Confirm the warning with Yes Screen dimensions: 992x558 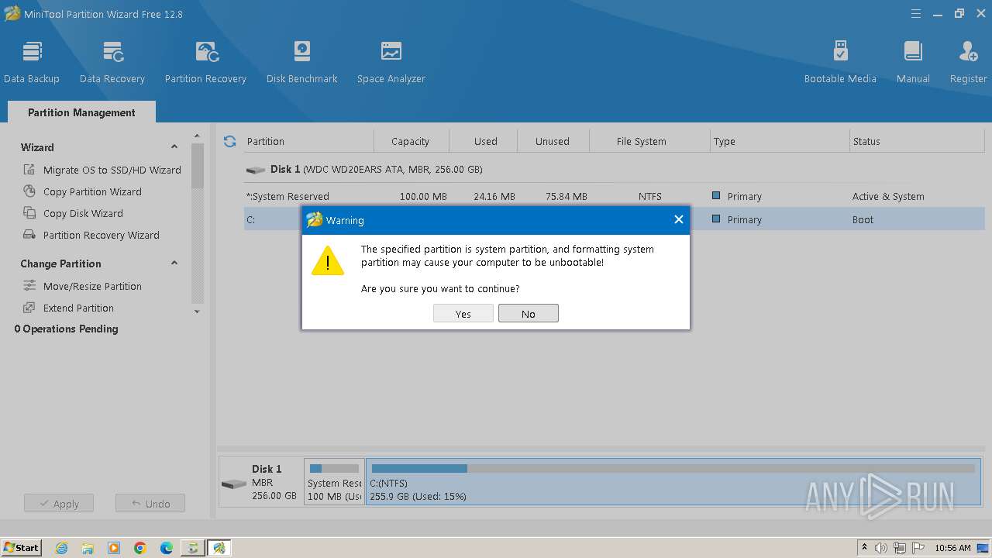(463, 314)
